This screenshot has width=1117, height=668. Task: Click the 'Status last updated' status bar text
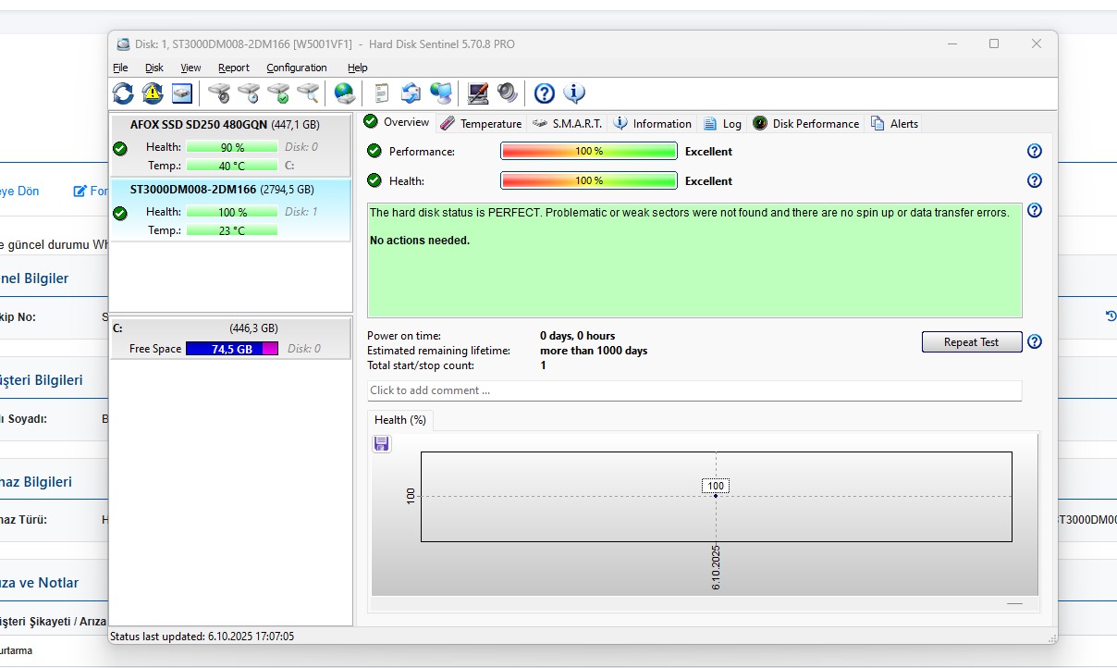tap(203, 637)
